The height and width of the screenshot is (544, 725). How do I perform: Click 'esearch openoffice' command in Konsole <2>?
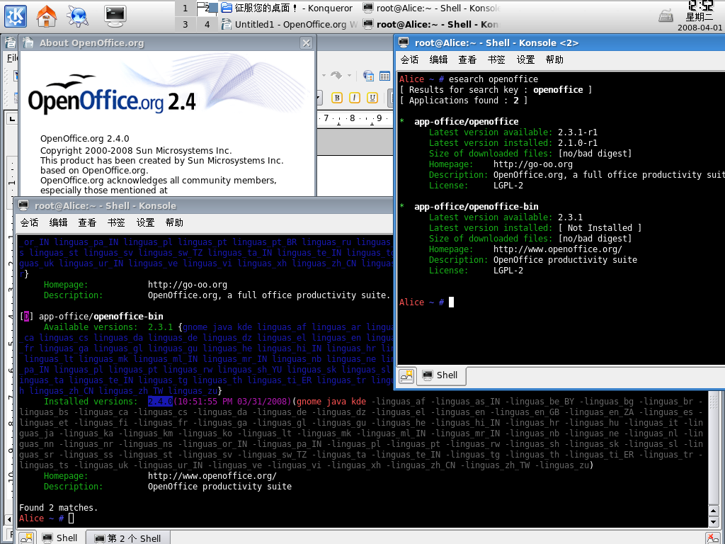coord(493,79)
